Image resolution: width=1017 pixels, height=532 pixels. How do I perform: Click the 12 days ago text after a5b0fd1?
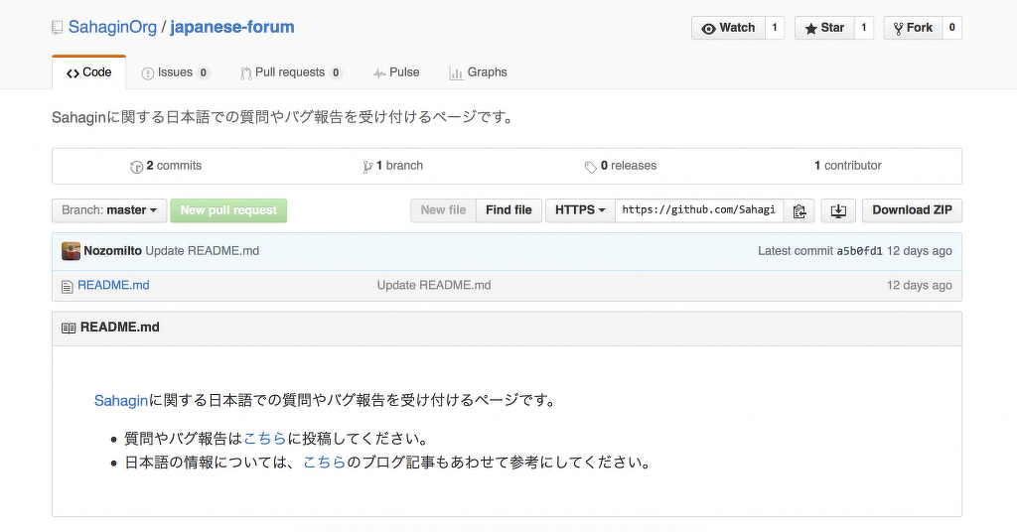[x=920, y=251]
